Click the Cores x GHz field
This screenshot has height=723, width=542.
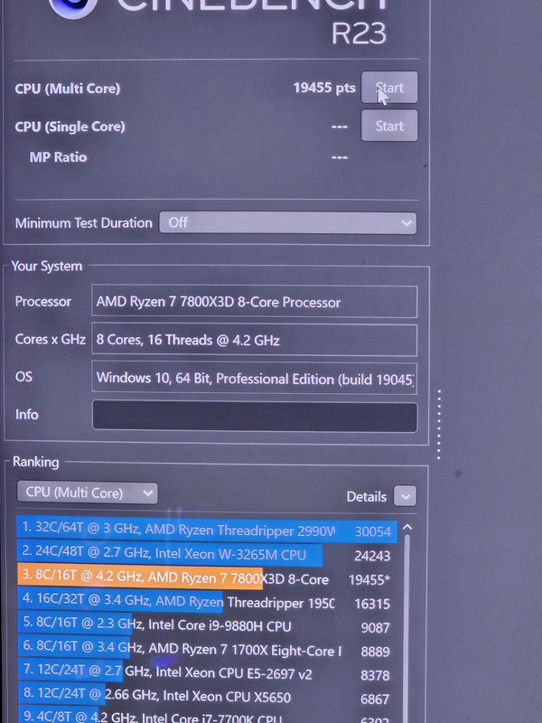255,341
